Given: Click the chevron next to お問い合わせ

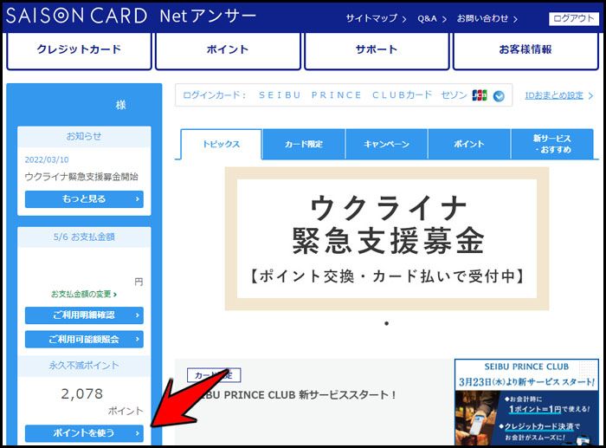Looking at the screenshot, I should (515, 19).
